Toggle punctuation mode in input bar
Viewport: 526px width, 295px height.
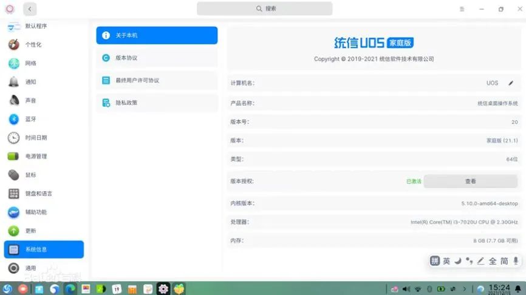pos(470,261)
